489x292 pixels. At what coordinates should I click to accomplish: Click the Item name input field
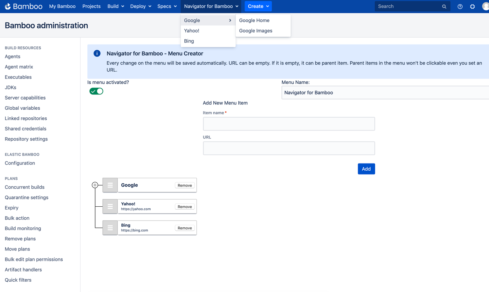click(289, 124)
